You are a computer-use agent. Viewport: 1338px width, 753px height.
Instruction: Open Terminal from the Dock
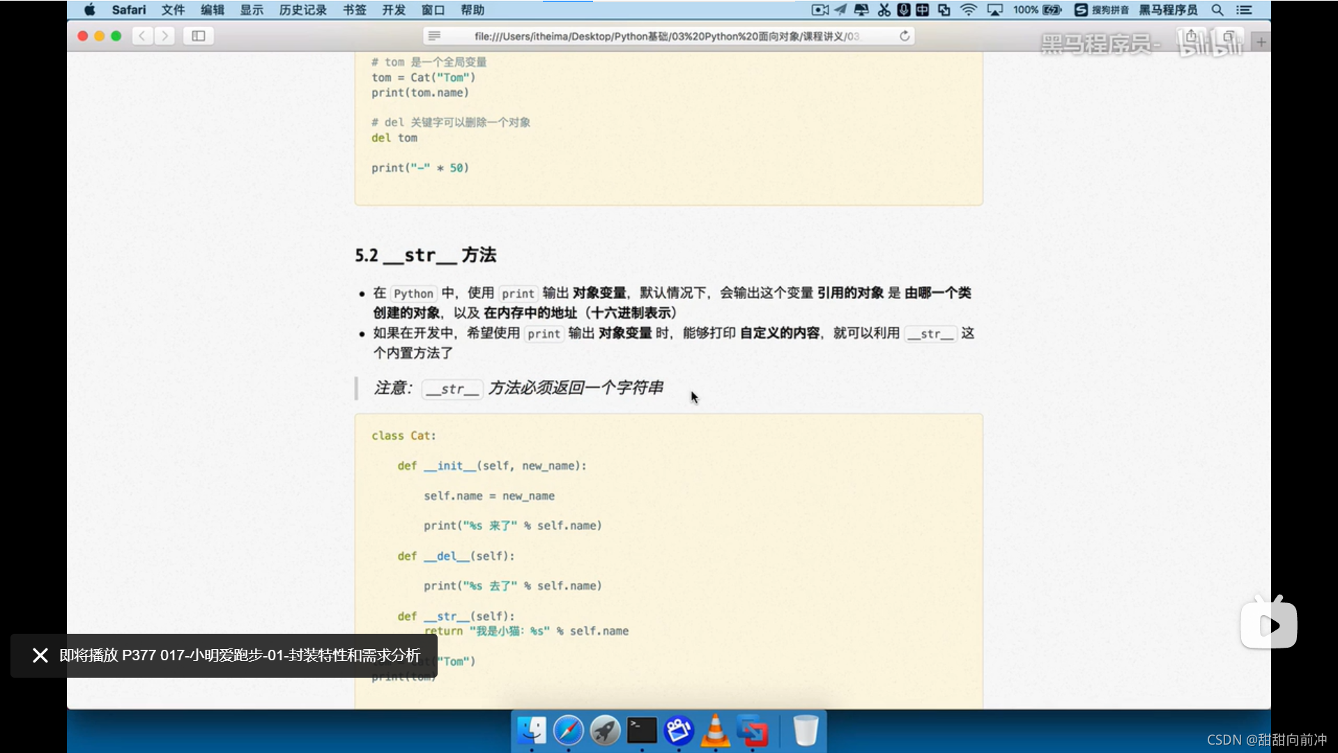pyautogui.click(x=642, y=731)
